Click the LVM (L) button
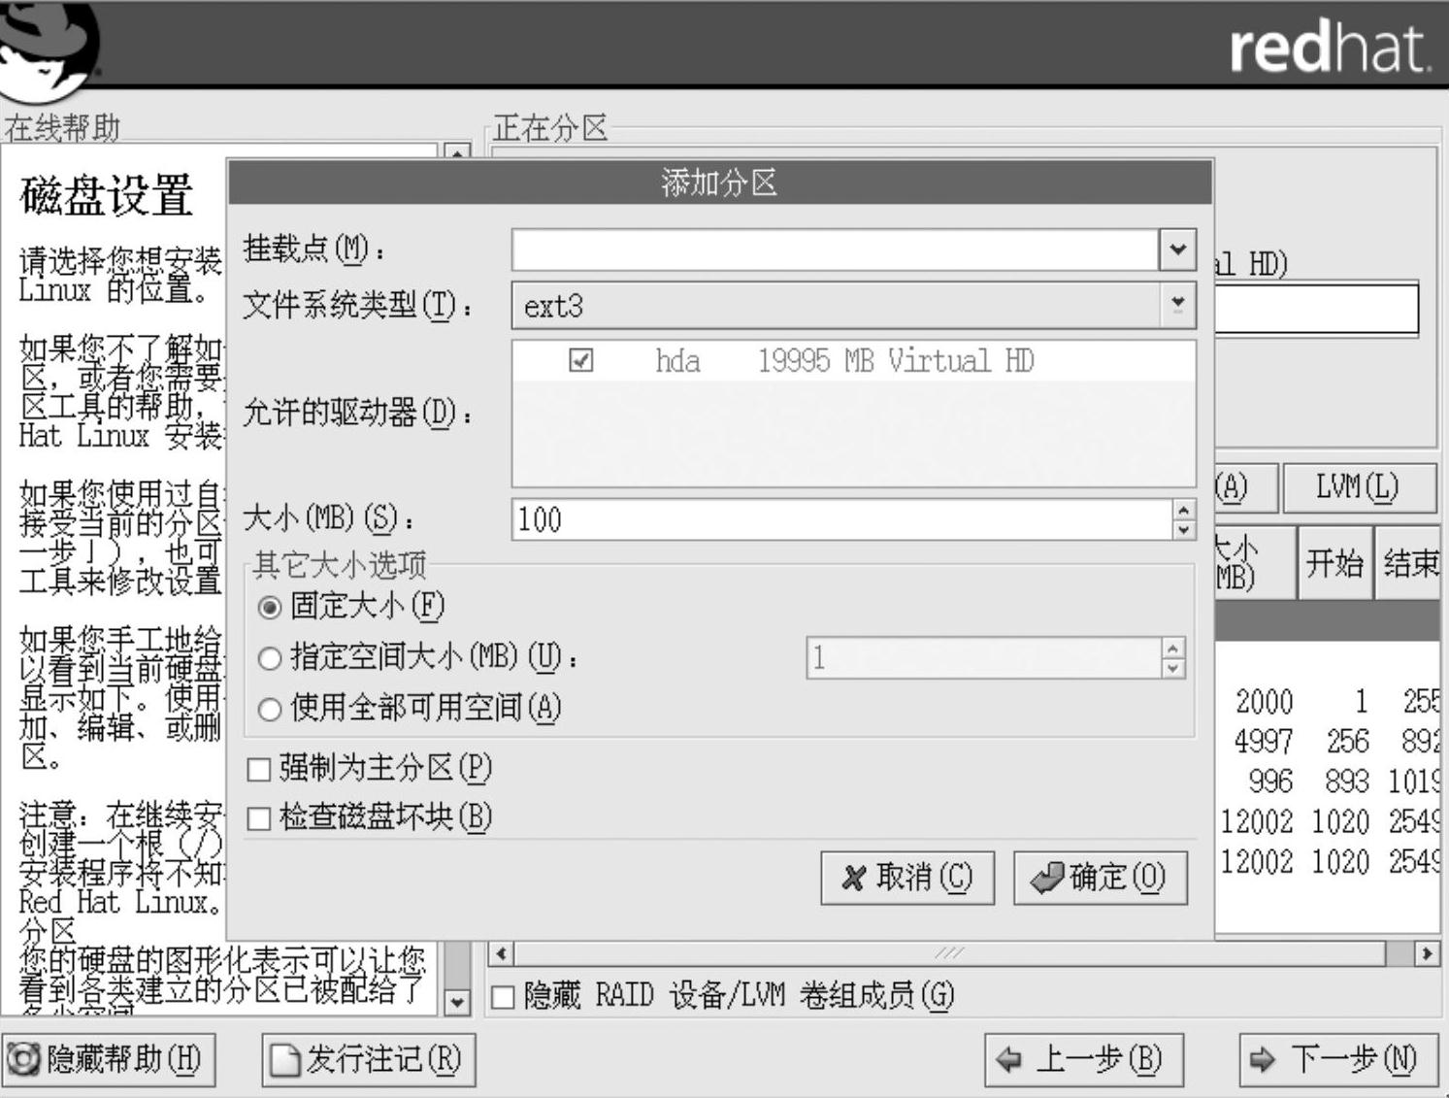This screenshot has width=1449, height=1098. (x=1359, y=487)
